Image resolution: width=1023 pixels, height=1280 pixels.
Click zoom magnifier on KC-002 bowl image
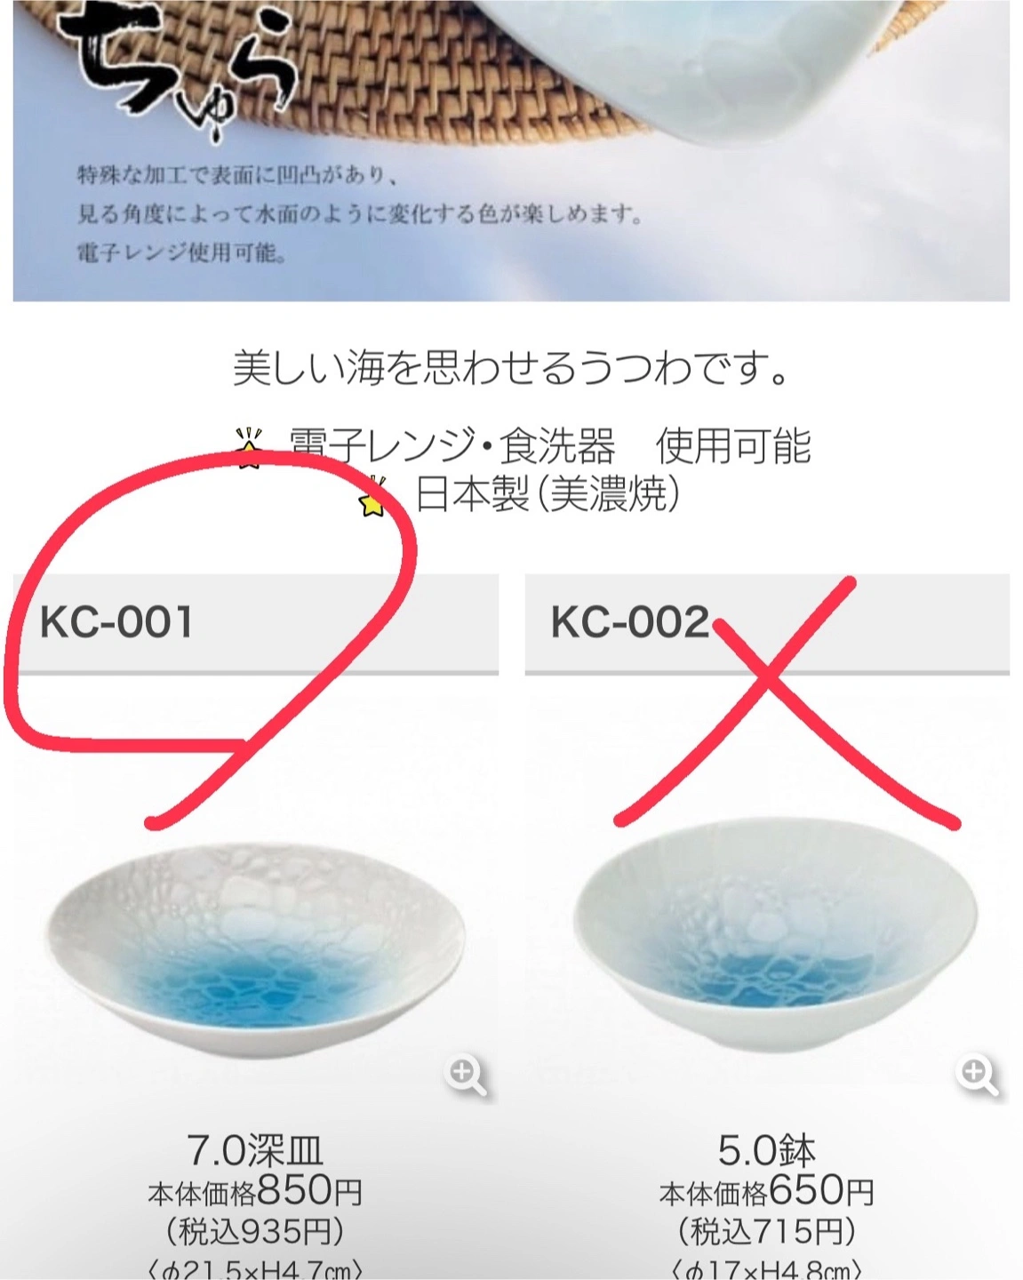tap(978, 1076)
